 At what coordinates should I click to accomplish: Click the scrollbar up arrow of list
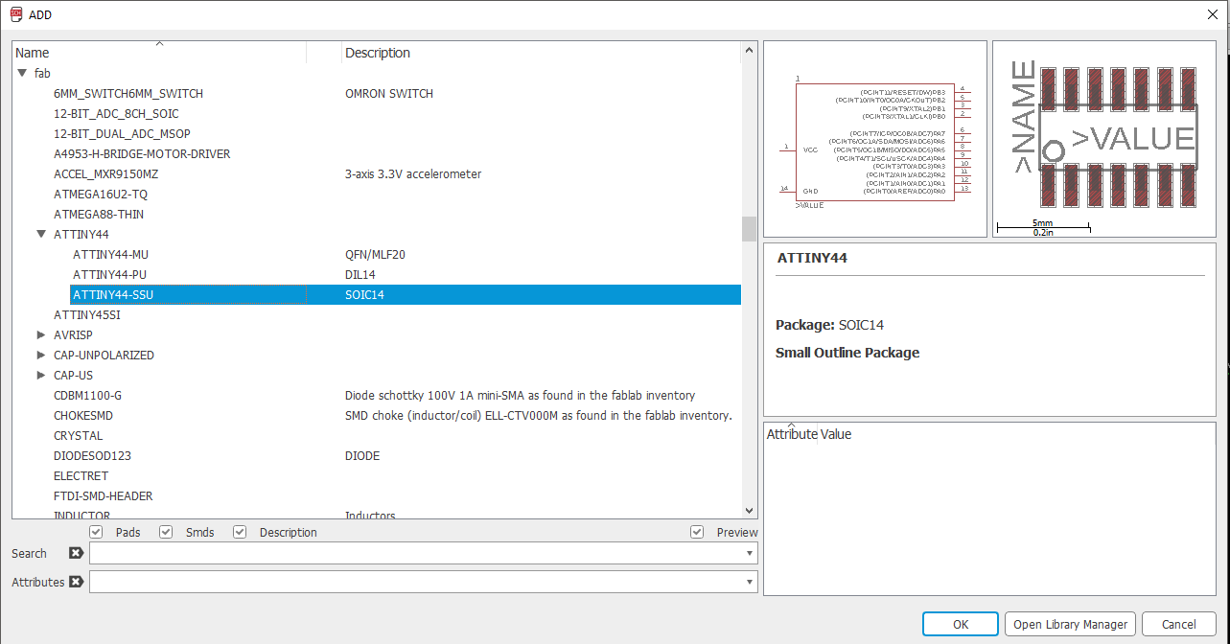(749, 50)
